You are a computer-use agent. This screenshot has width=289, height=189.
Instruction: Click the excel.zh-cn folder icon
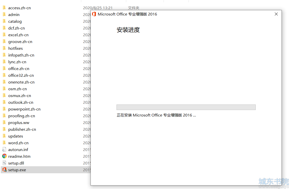(4, 35)
